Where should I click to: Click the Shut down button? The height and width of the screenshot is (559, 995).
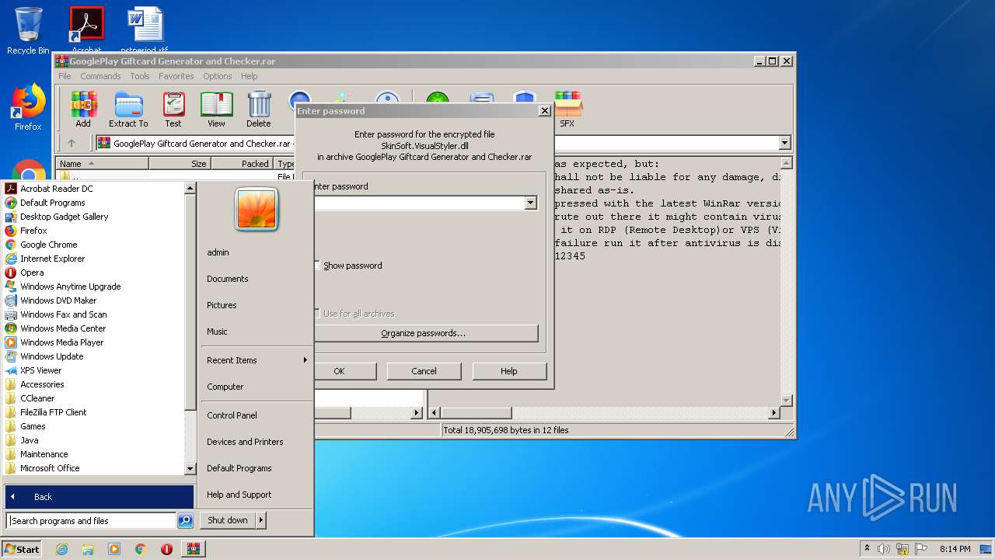(x=228, y=520)
